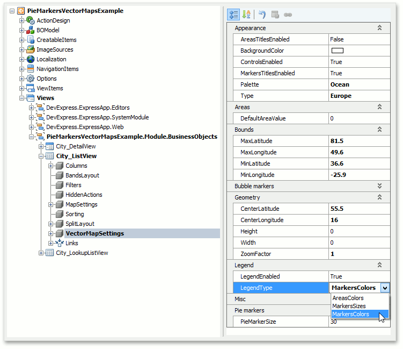The height and width of the screenshot is (349, 403).
Task: Sort properties alphabetically
Action: [x=246, y=15]
